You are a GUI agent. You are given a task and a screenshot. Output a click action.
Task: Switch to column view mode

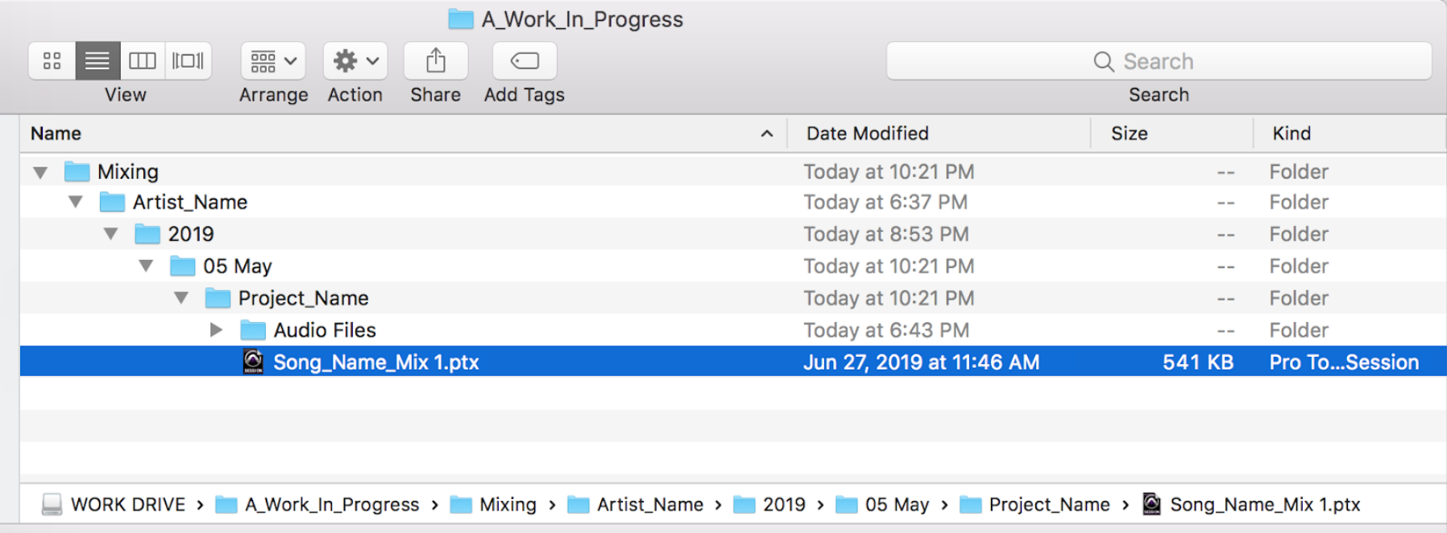point(143,61)
